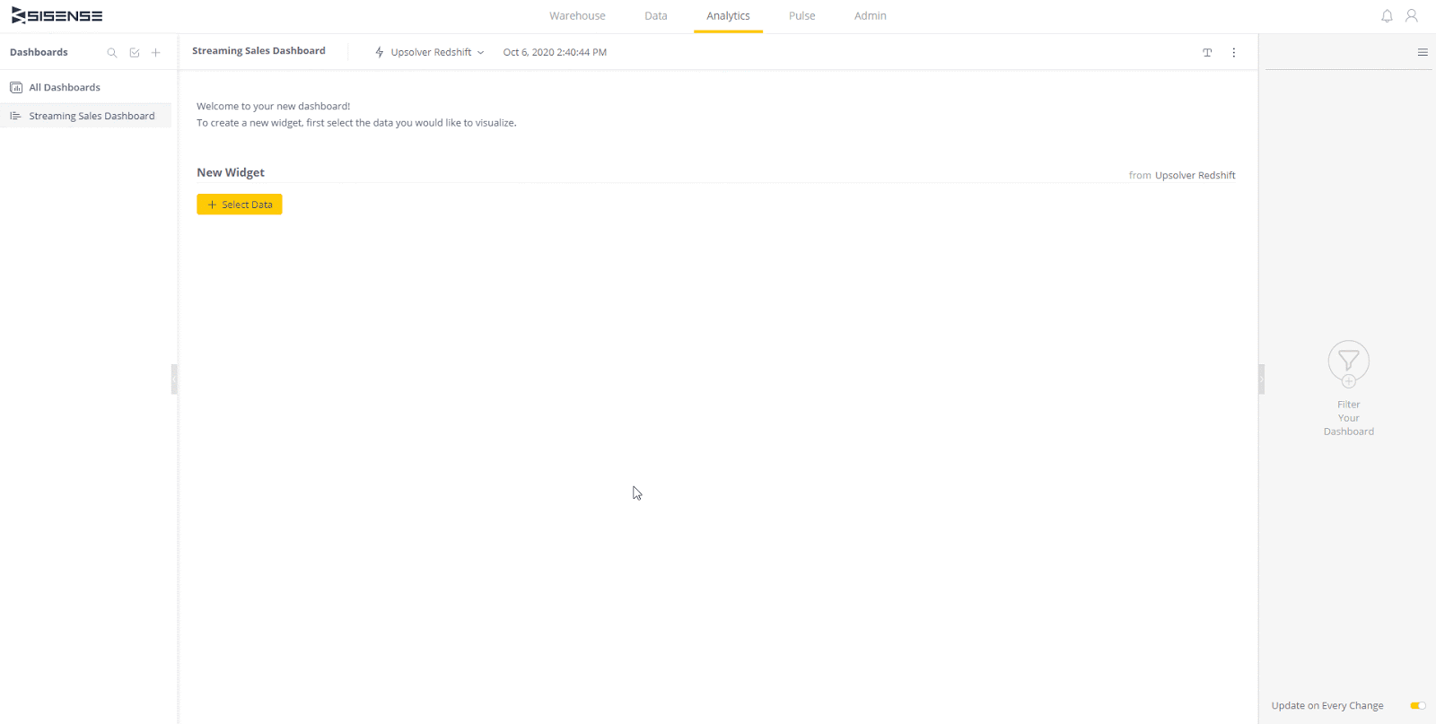Screen dimensions: 1436x724
Task: Click the Streaming Sales Dashboard title
Action: coord(258,51)
